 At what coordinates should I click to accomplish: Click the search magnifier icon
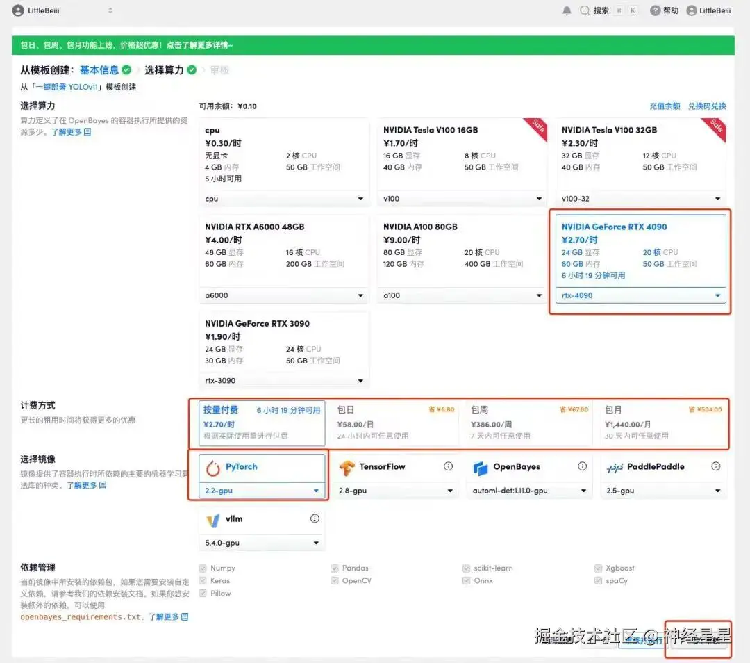point(585,10)
